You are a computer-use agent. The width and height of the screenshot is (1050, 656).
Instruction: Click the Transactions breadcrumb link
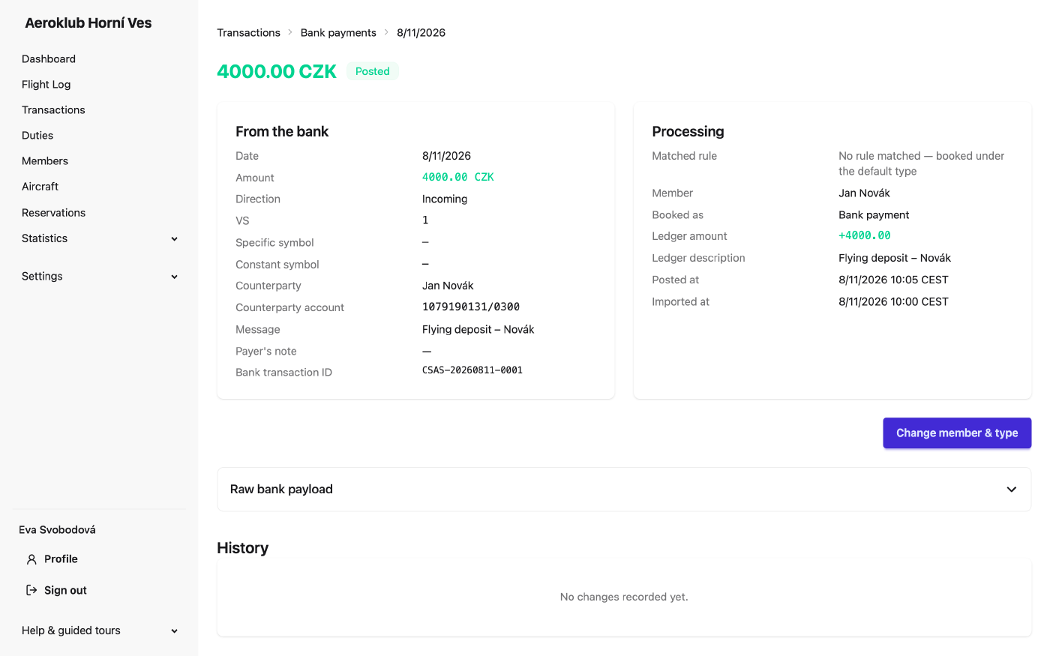pyautogui.click(x=248, y=33)
